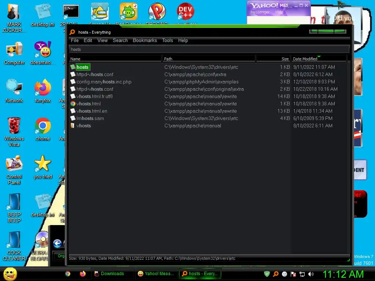Click the smiley Start button

click(10, 274)
